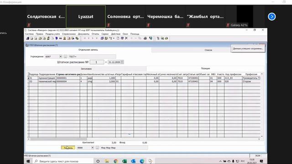Open Windows Start menu

[28, 161]
